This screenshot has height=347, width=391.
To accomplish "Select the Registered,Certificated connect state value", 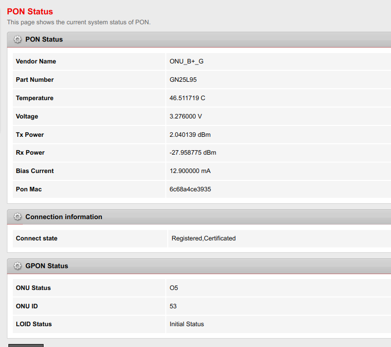I will pos(203,238).
